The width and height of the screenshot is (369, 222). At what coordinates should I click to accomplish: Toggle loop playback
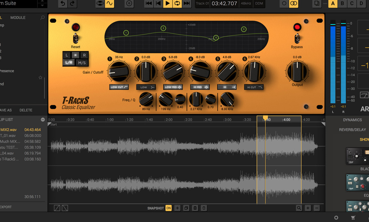(177, 4)
